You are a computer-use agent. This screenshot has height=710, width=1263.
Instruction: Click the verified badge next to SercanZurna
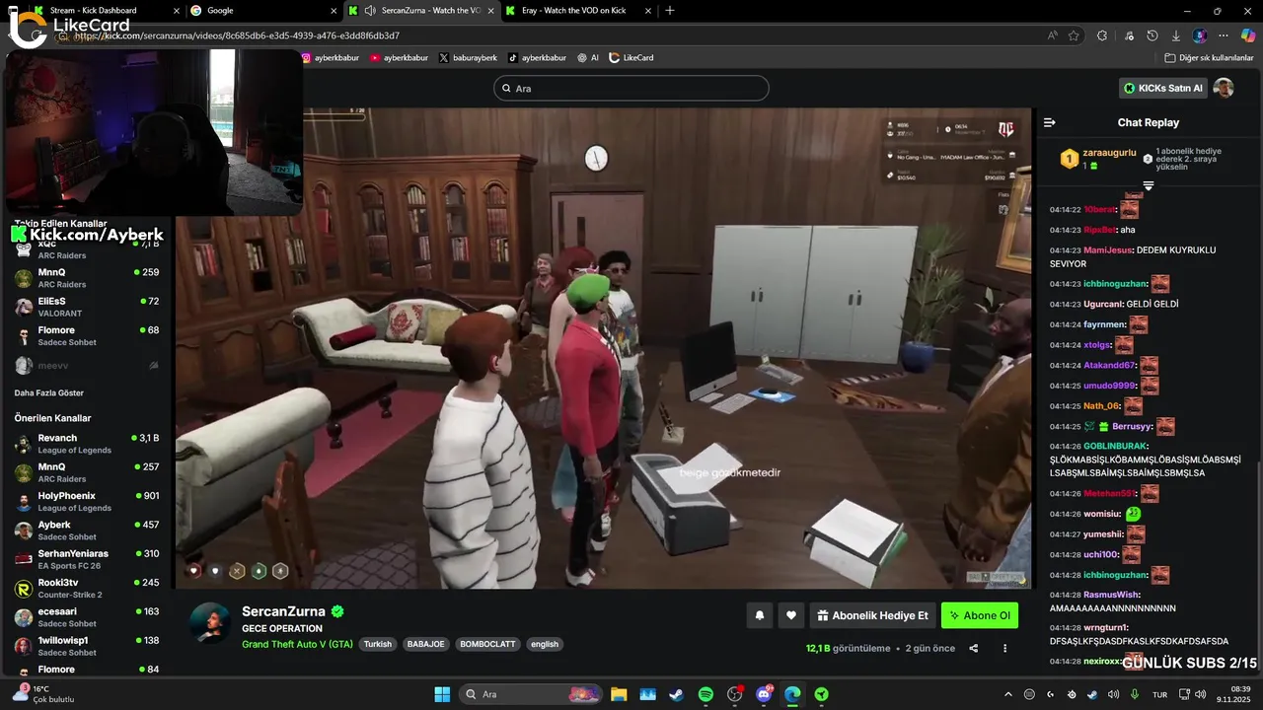(x=337, y=611)
